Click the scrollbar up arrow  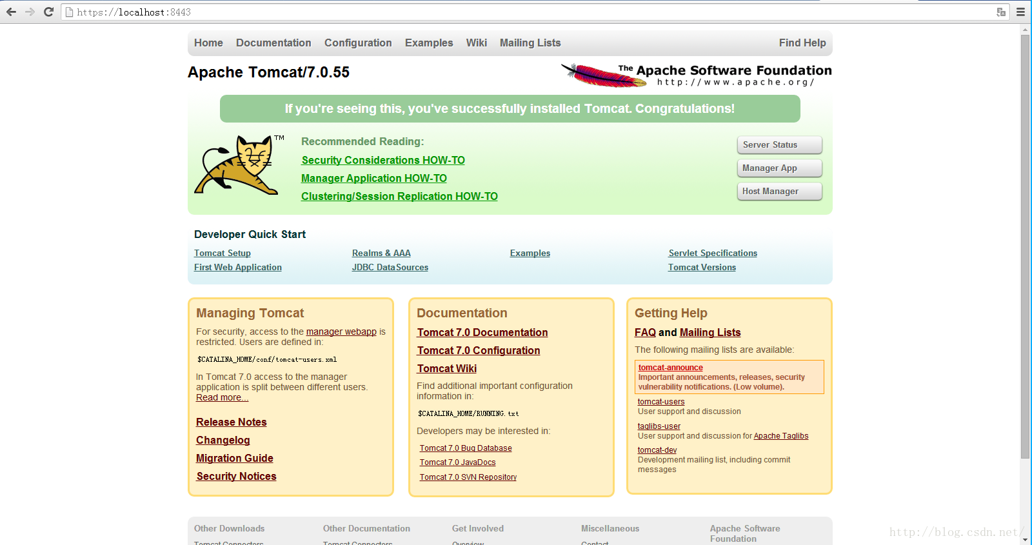pyautogui.click(x=1025, y=29)
